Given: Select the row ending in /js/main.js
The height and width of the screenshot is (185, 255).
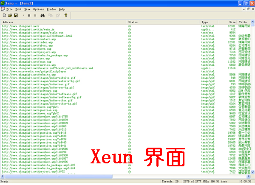Looking at the screenshot, I should [x=126, y=29].
